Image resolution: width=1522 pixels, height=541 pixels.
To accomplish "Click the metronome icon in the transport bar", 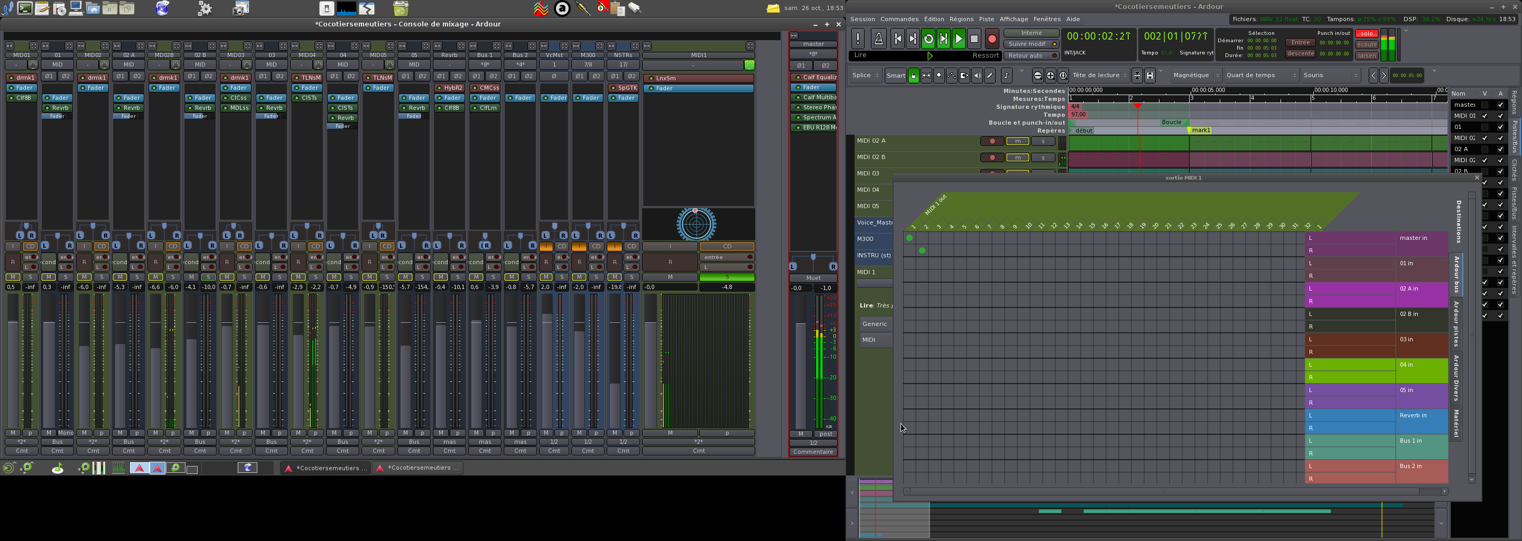I will tap(878, 39).
